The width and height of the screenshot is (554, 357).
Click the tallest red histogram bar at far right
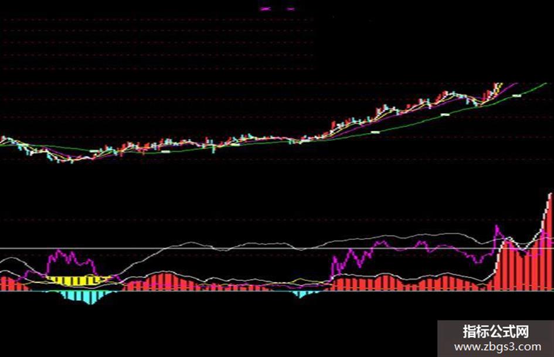point(550,242)
